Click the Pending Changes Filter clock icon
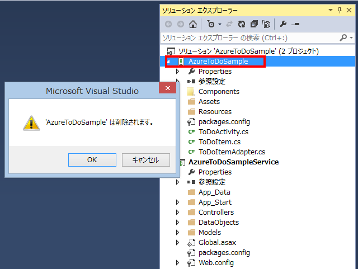Image resolution: width=358 pixels, height=269 pixels. (211, 24)
